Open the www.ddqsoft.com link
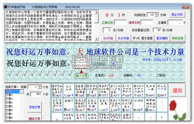This screenshot has width=194, height=124. [x=162, y=59]
